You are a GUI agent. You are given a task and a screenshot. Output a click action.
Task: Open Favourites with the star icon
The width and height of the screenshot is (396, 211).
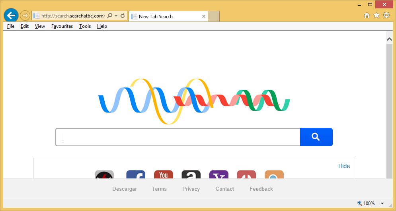point(376,15)
